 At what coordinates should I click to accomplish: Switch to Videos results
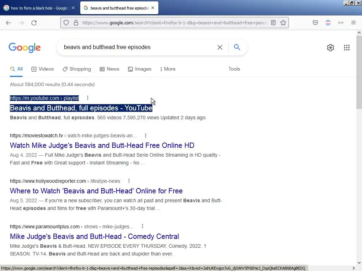(x=43, y=69)
